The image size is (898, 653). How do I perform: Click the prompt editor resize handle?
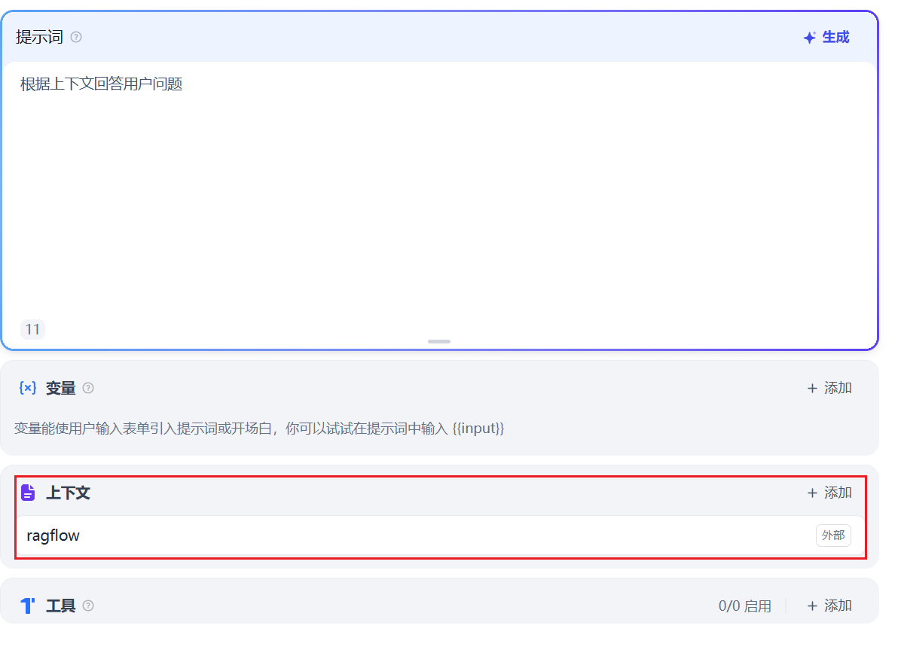pos(439,341)
